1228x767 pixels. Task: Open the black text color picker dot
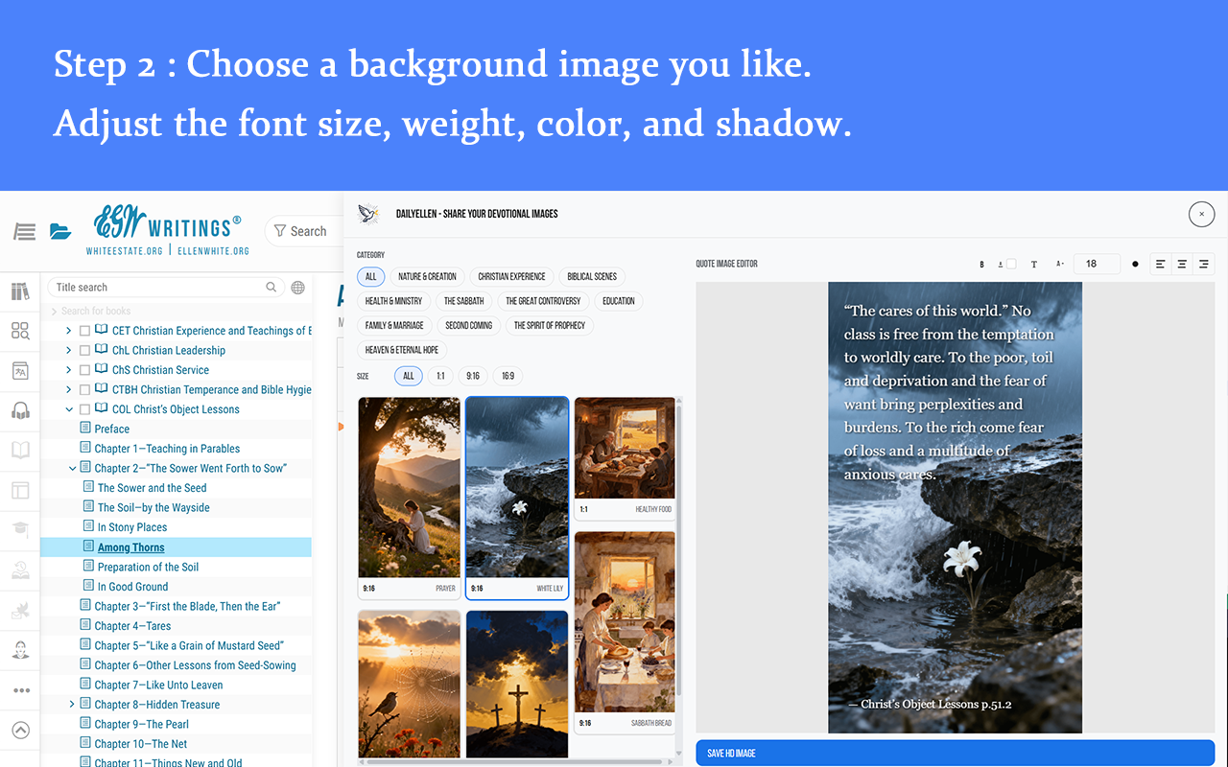[1135, 265]
